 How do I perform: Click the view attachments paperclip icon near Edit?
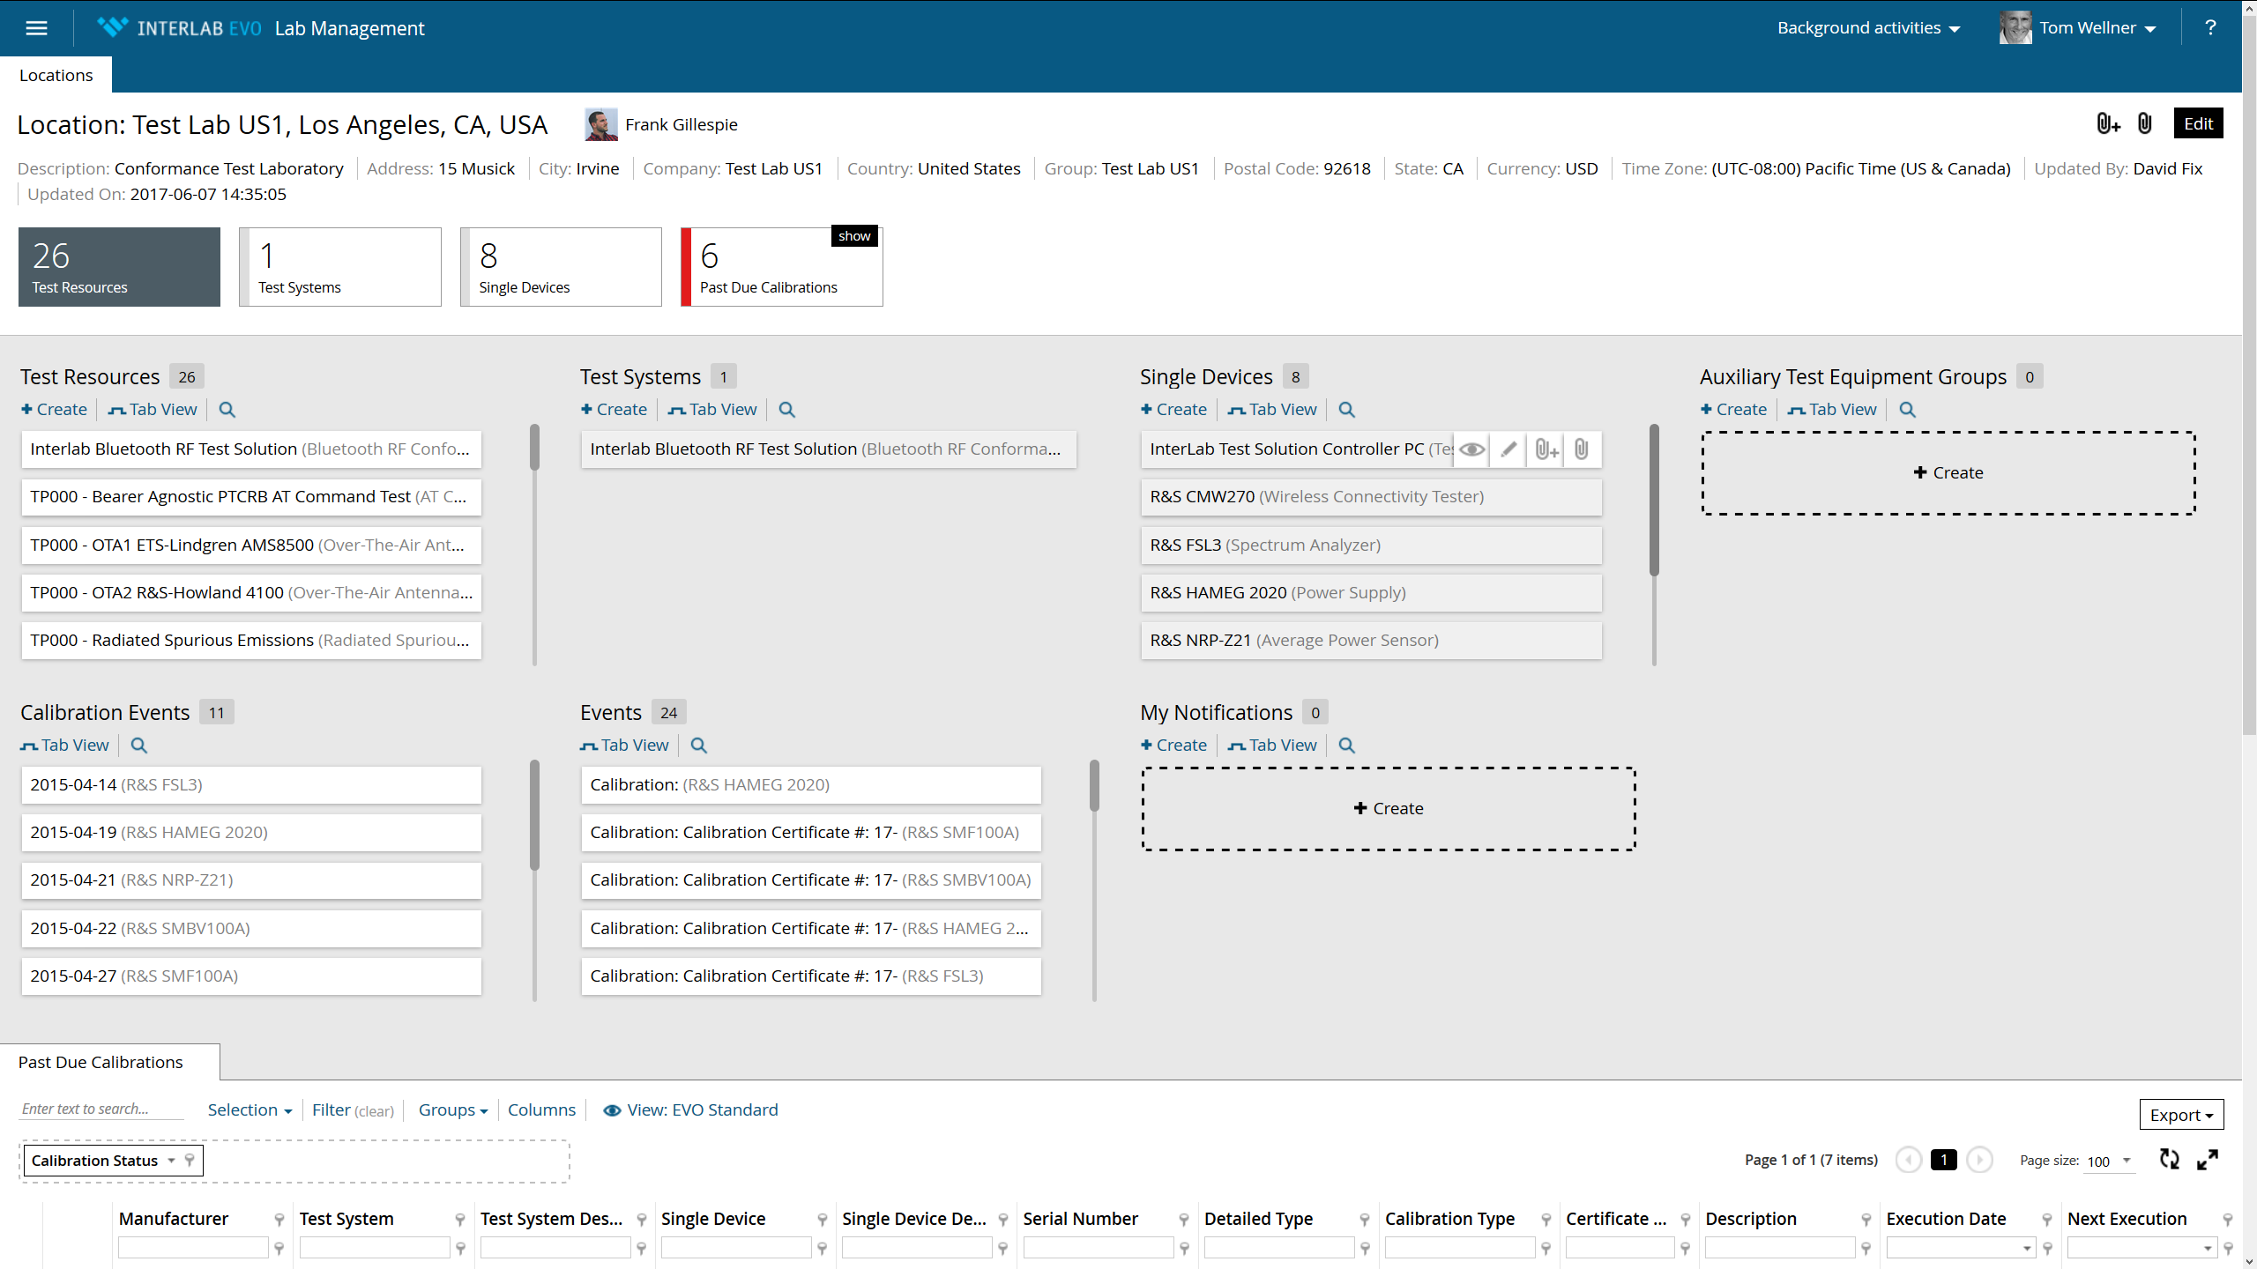pos(2144,123)
